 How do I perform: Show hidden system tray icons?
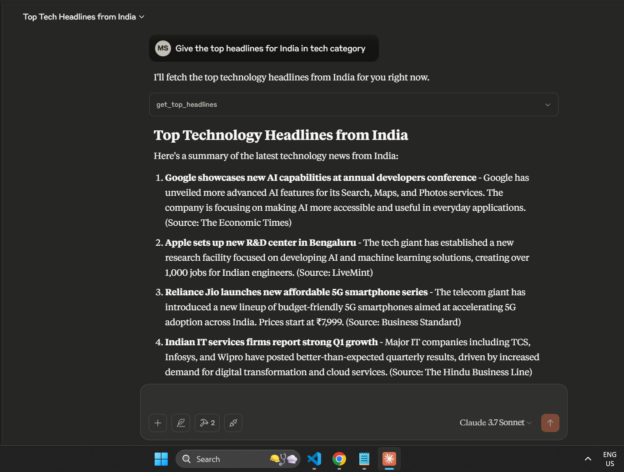(588, 459)
